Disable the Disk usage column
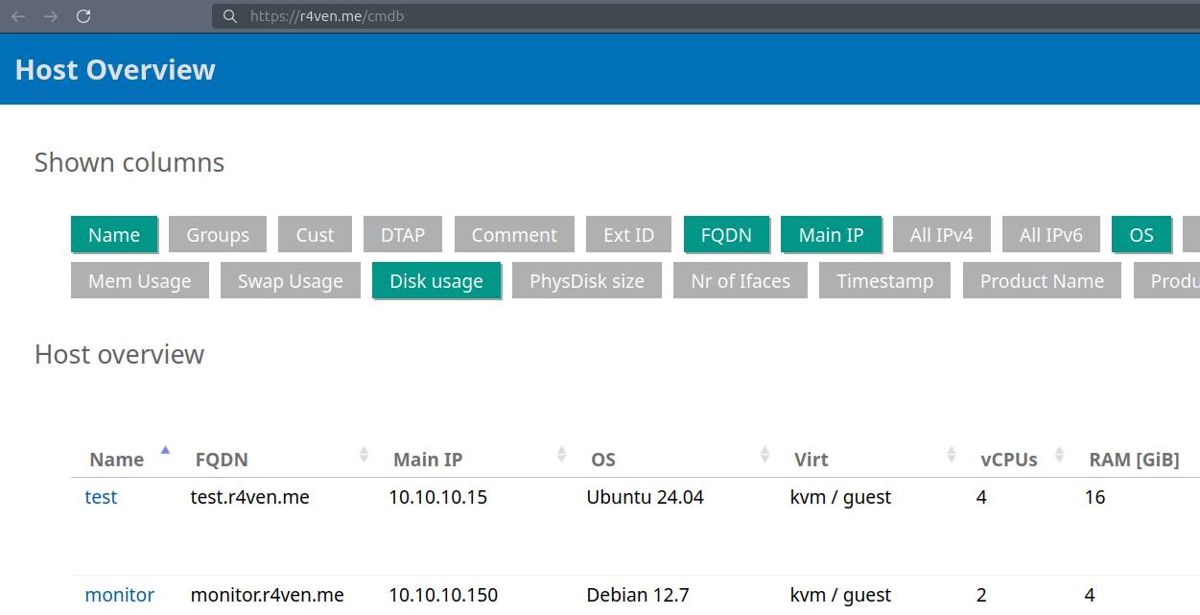1200x615 pixels. tap(436, 281)
